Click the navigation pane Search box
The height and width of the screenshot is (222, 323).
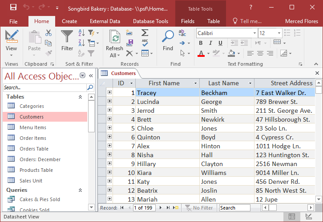tap(44, 87)
